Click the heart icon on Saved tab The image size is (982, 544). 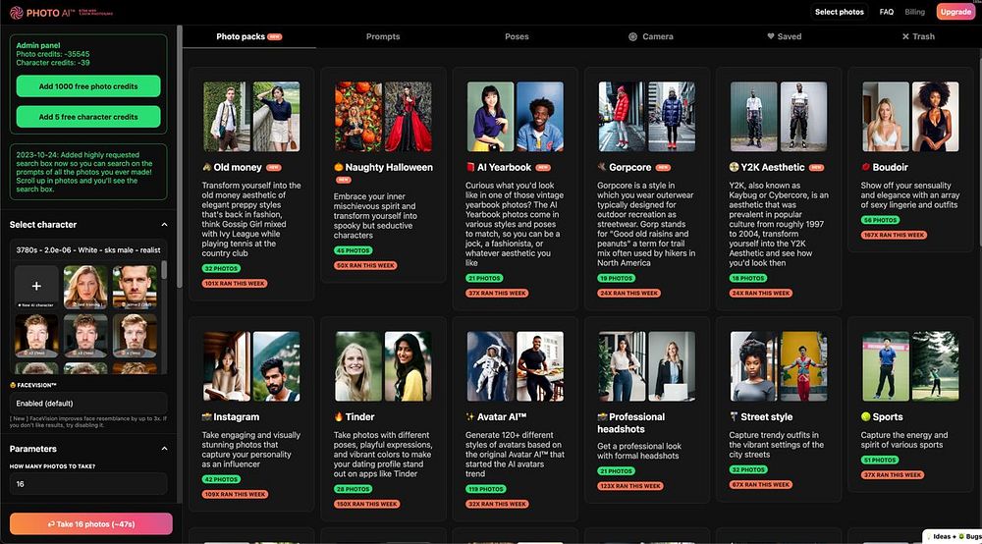point(771,36)
